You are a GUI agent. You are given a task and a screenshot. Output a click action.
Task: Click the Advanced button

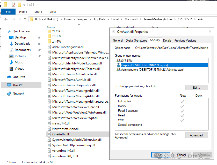pyautogui.click(x=196, y=135)
